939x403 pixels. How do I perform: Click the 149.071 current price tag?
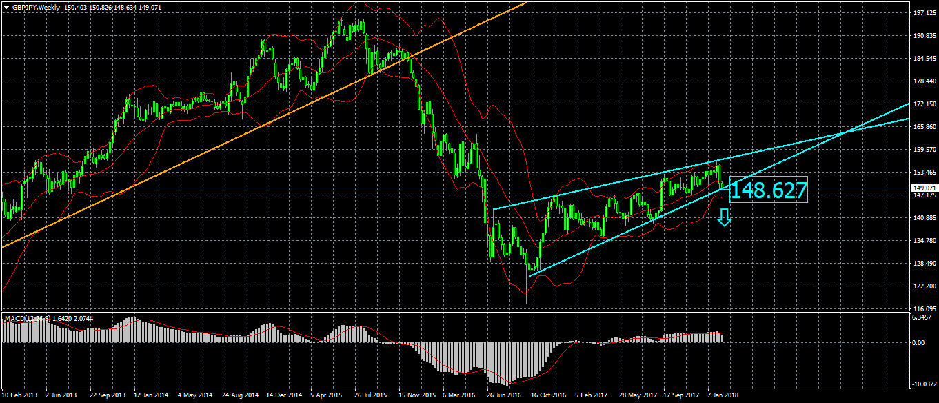[x=922, y=188]
